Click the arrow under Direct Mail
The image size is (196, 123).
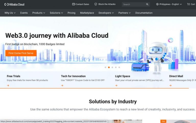click(x=170, y=85)
